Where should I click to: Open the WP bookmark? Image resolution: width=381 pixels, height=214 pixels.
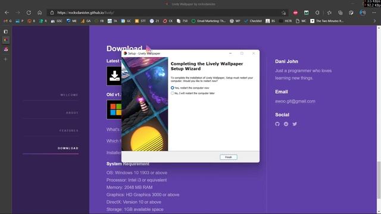[235, 21]
